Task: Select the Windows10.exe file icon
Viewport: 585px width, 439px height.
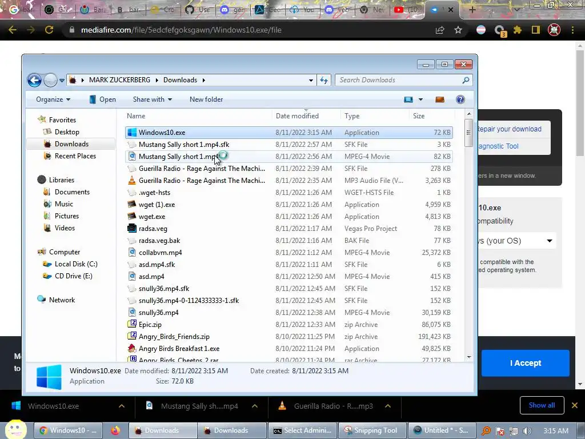Action: (x=132, y=133)
